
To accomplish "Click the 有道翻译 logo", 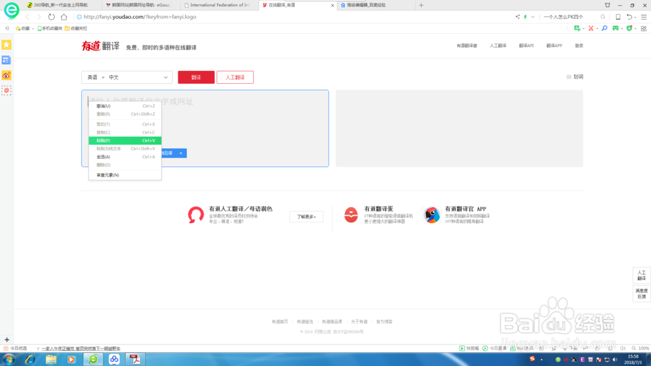I will 100,46.
